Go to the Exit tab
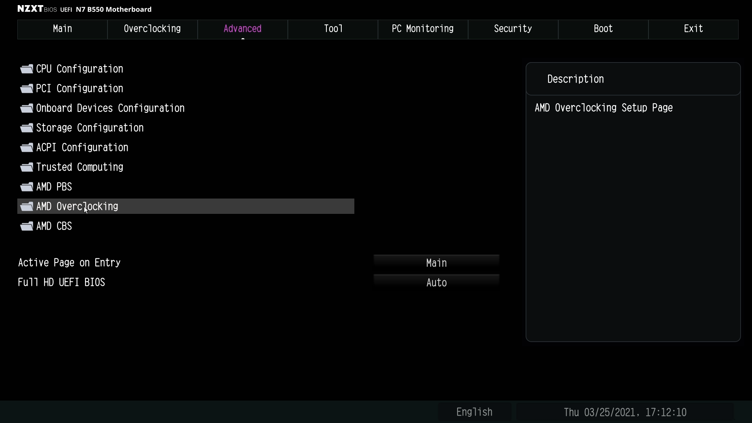752x423 pixels. pyautogui.click(x=693, y=29)
